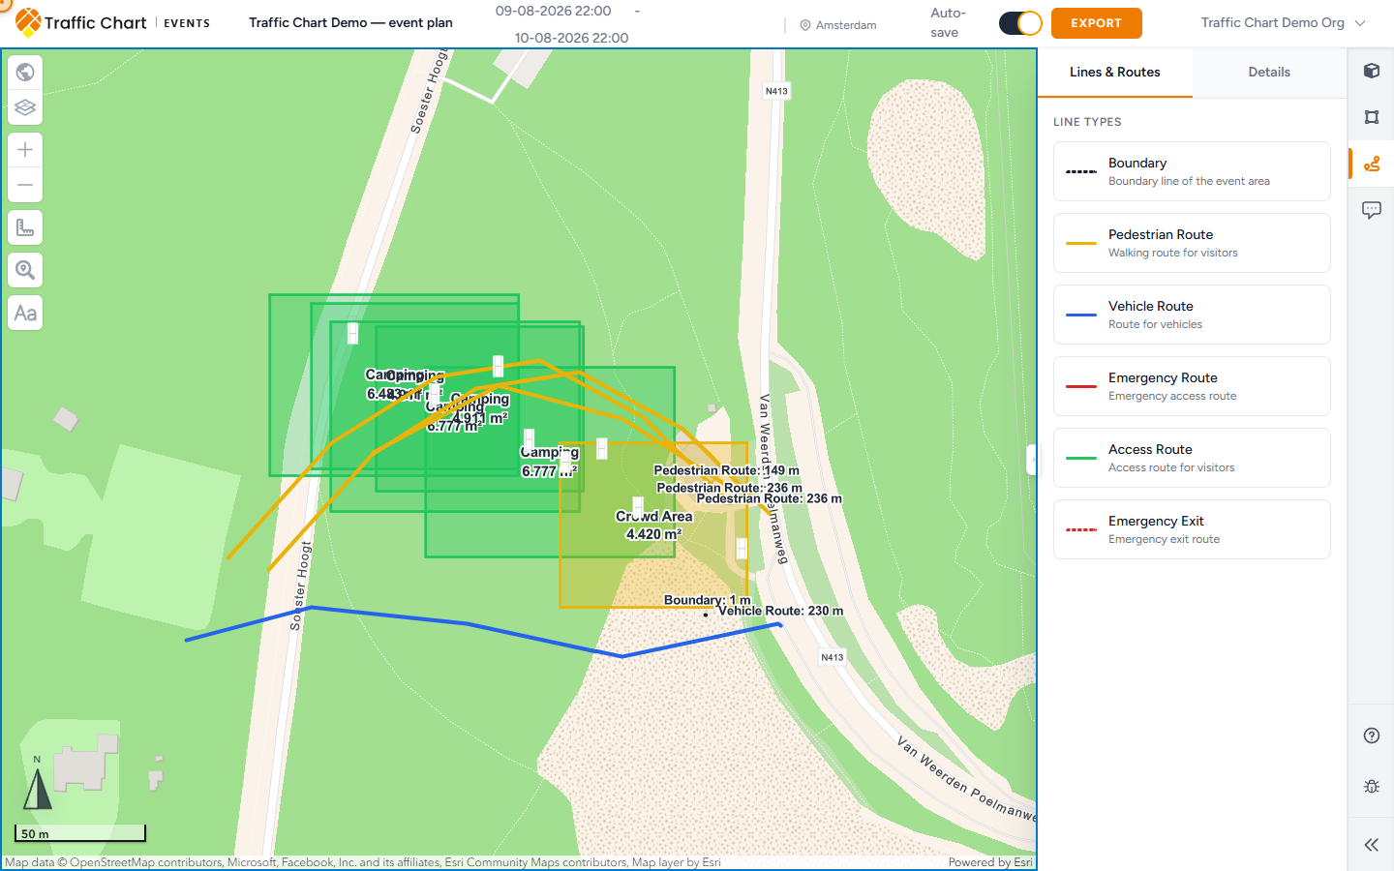Select the Boundary: 1 m label
This screenshot has width=1394, height=871.
[x=707, y=600]
